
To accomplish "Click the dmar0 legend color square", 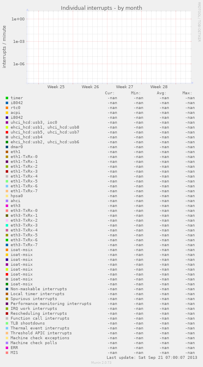I will pos(7,147).
